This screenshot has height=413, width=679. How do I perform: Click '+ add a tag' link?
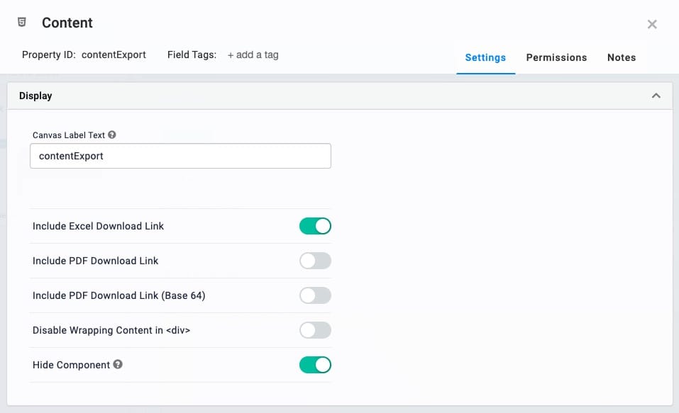253,55
